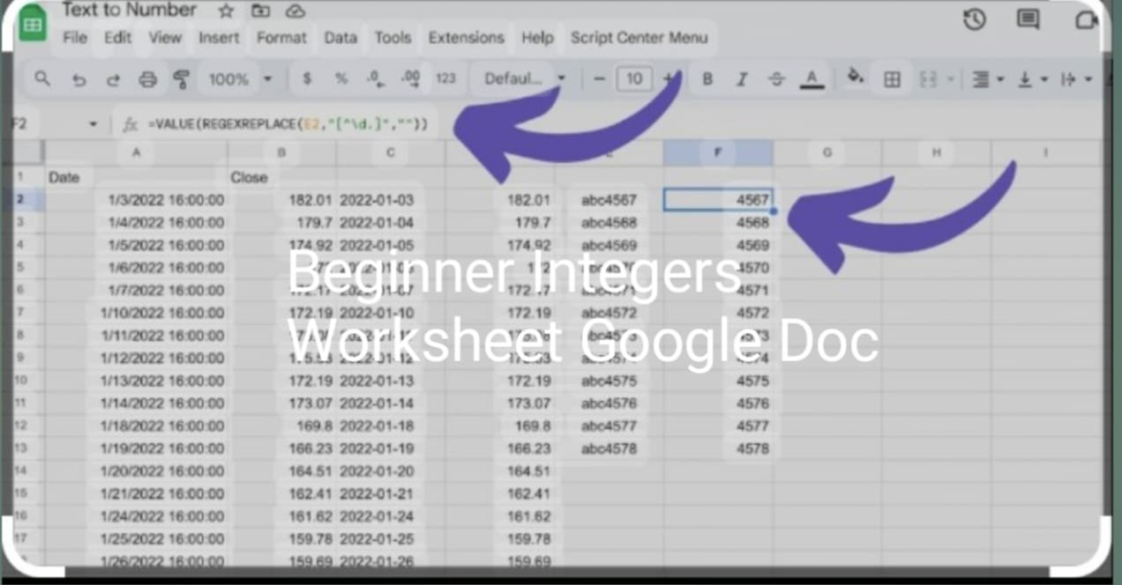1122x585 pixels.
Task: Select cell with 1/25/2022 16:00:00
Action: [136, 539]
